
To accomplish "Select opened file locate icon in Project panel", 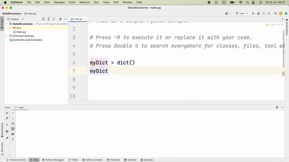I will [43, 19].
